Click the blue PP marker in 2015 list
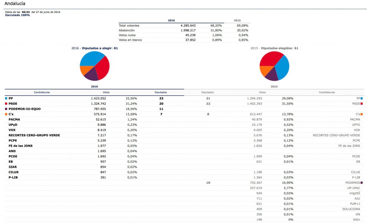The width and height of the screenshot is (367, 224). point(362,98)
